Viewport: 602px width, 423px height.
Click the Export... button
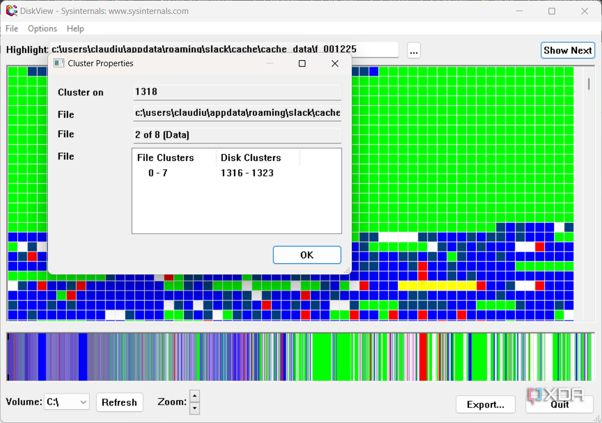point(486,405)
